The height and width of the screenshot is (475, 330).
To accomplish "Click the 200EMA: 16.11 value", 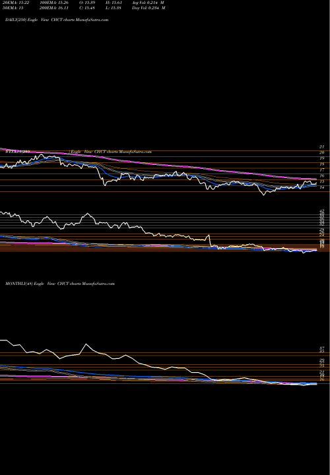I will coord(55,8).
